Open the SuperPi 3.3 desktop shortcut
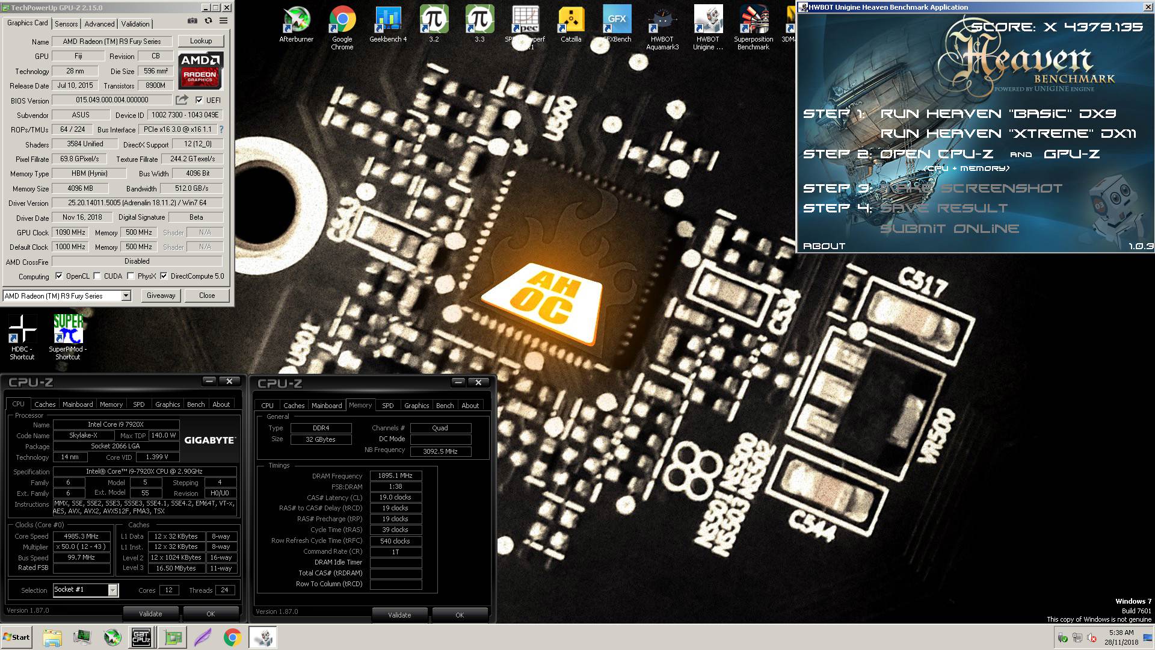 [x=479, y=25]
